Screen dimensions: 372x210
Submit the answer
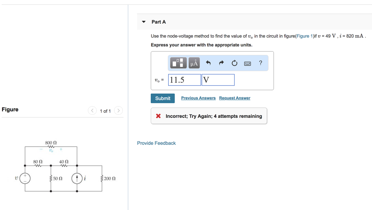point(163,98)
